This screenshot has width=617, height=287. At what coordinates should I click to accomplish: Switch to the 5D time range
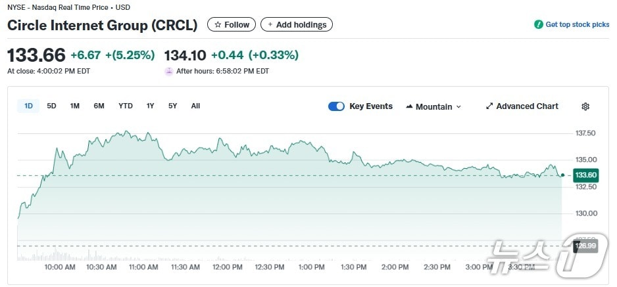tap(51, 106)
